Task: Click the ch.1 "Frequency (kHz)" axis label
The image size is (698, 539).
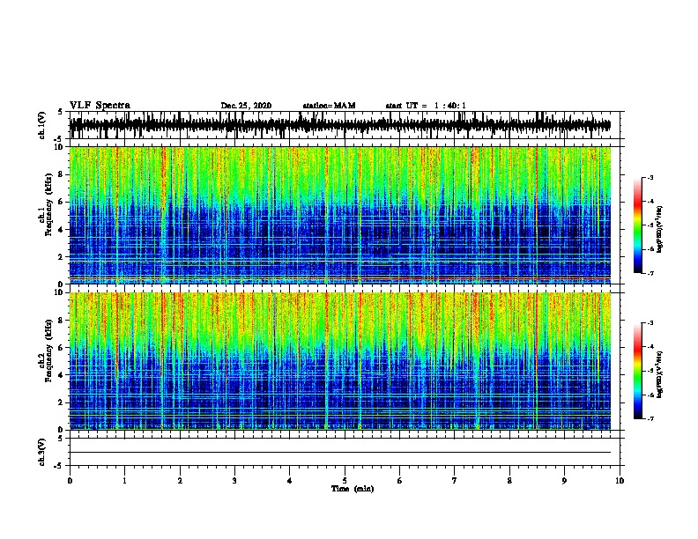Action: tap(48, 204)
